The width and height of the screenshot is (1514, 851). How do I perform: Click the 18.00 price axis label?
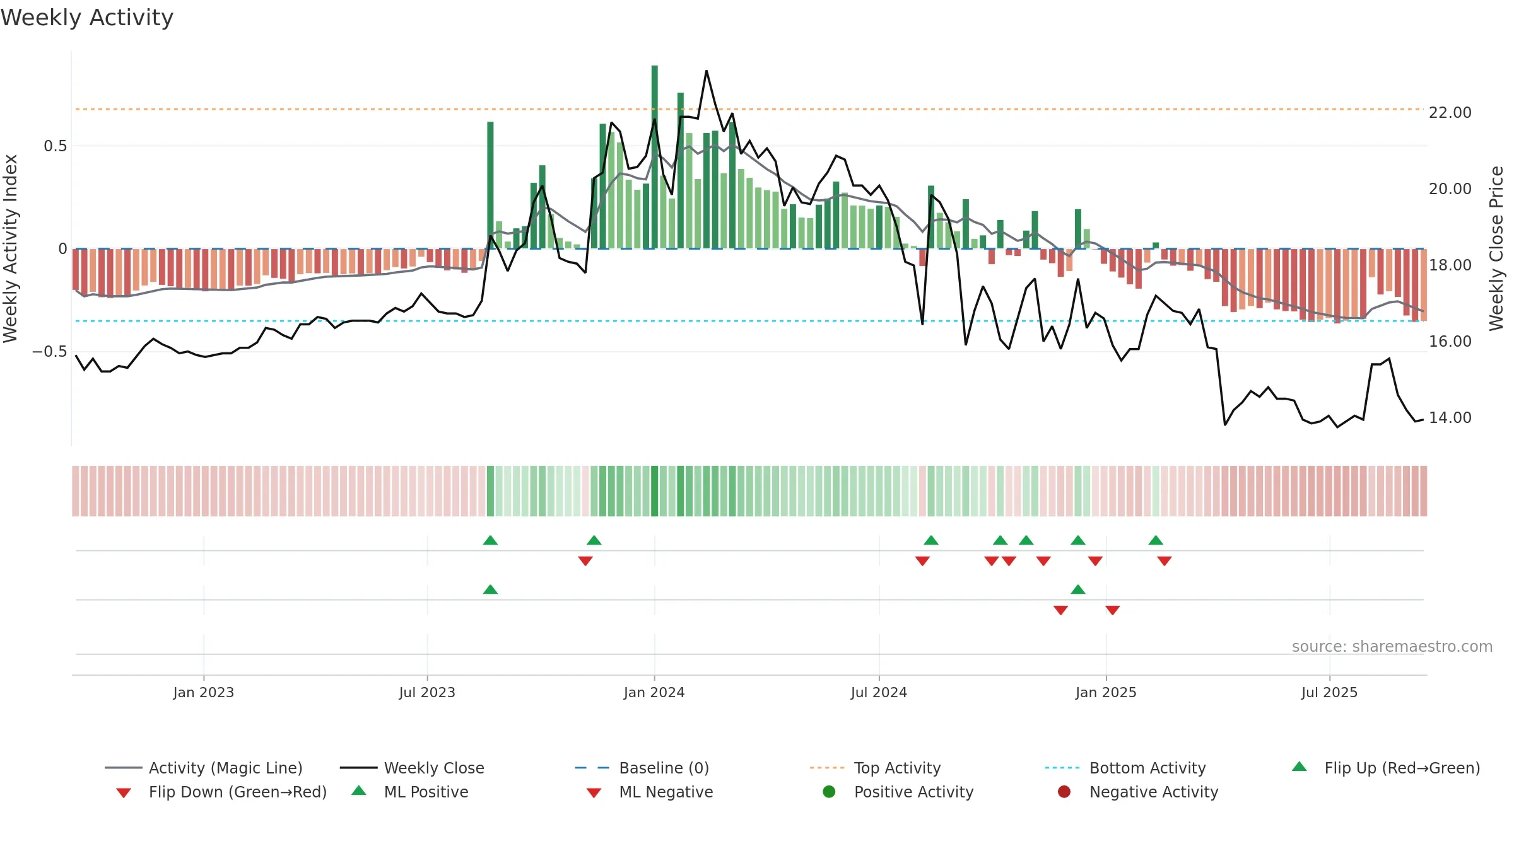click(x=1450, y=265)
